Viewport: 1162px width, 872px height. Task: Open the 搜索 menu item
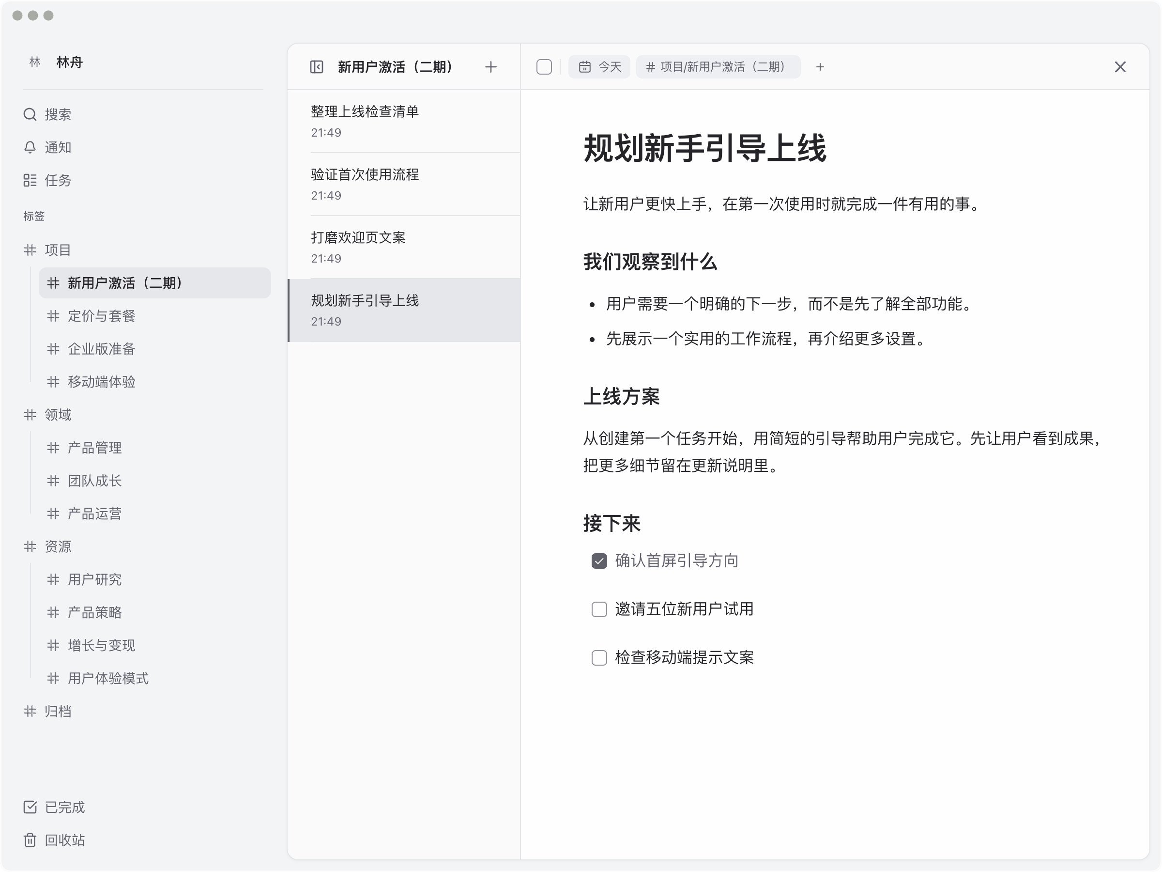143,114
